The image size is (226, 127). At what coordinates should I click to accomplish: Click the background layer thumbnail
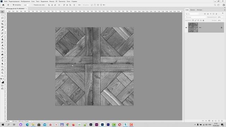[x=193, y=28]
